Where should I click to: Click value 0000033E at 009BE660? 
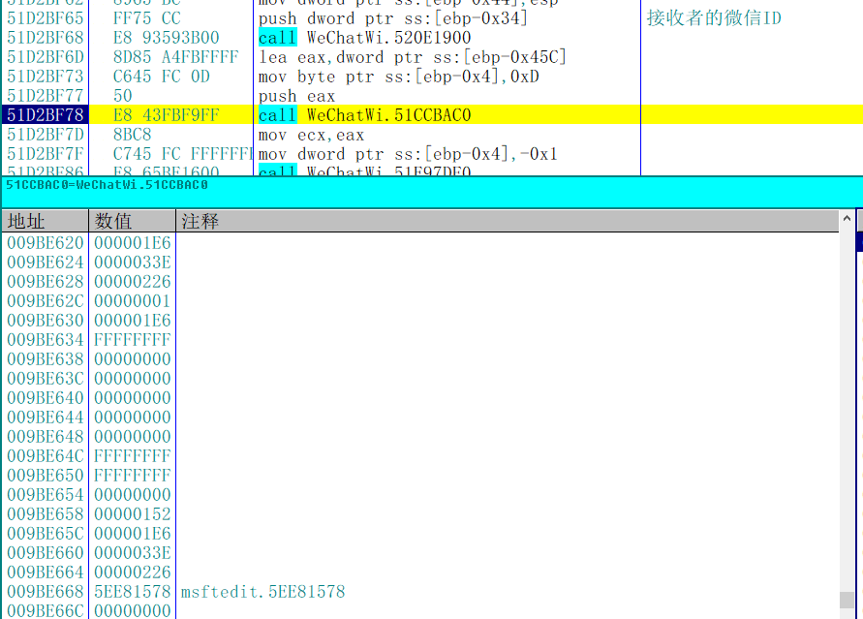pos(132,552)
